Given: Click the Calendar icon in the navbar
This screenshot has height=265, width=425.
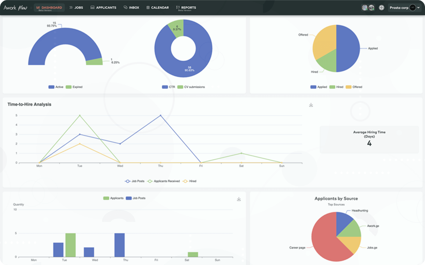Looking at the screenshot, I should (x=148, y=7).
